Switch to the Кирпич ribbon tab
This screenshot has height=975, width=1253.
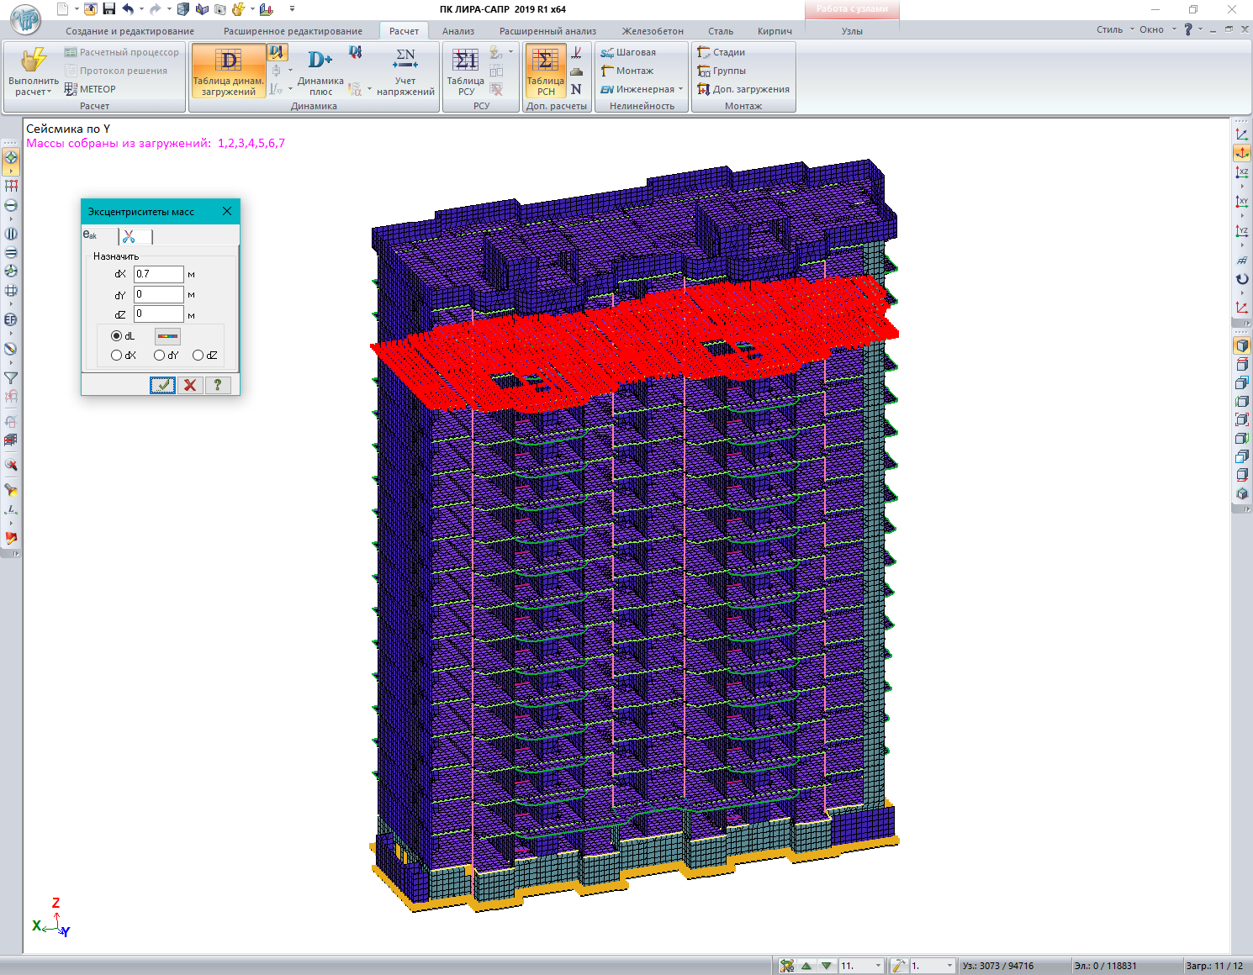tap(775, 31)
